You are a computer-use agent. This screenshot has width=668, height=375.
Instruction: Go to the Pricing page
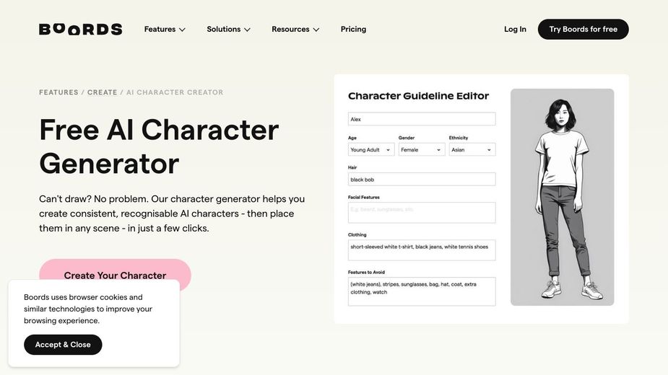pyautogui.click(x=353, y=29)
